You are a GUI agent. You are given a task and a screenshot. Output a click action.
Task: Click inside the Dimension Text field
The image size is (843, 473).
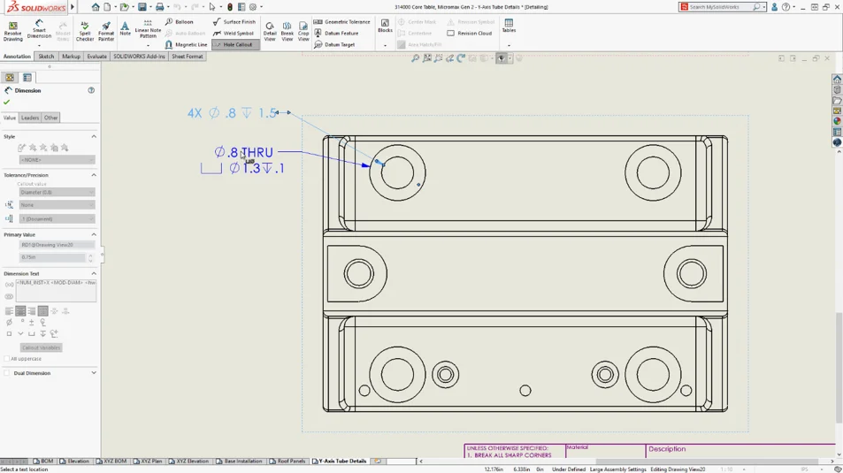[x=55, y=289]
